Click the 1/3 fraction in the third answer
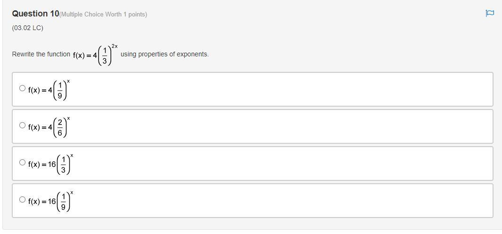Screen dimensions: 502x234 [x=63, y=164]
